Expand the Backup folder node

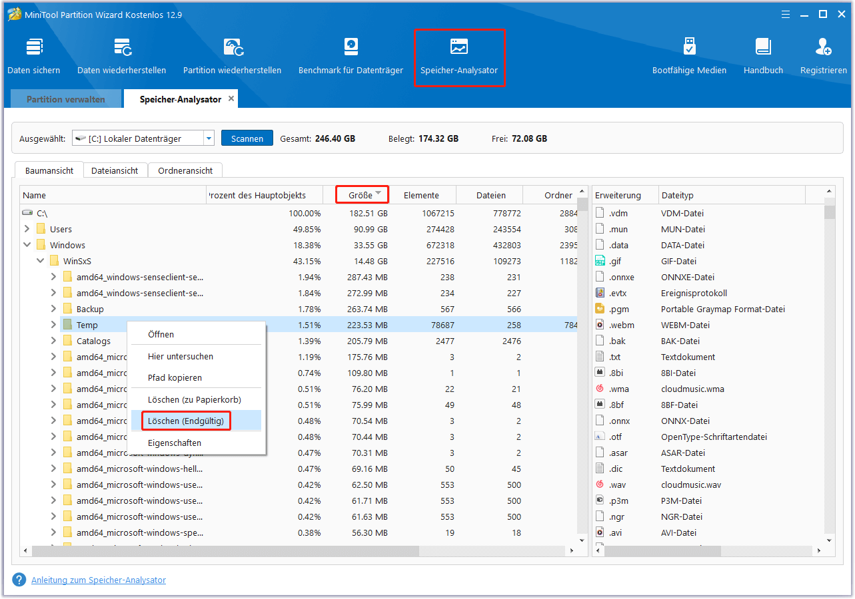53,309
